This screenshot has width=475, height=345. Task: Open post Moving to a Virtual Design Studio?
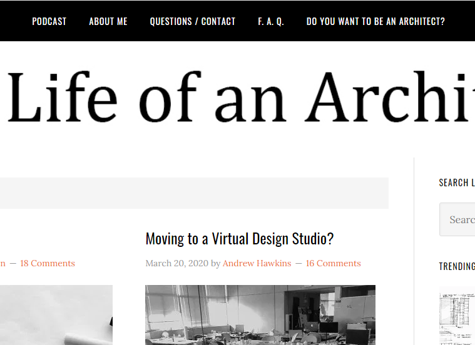coord(240,239)
